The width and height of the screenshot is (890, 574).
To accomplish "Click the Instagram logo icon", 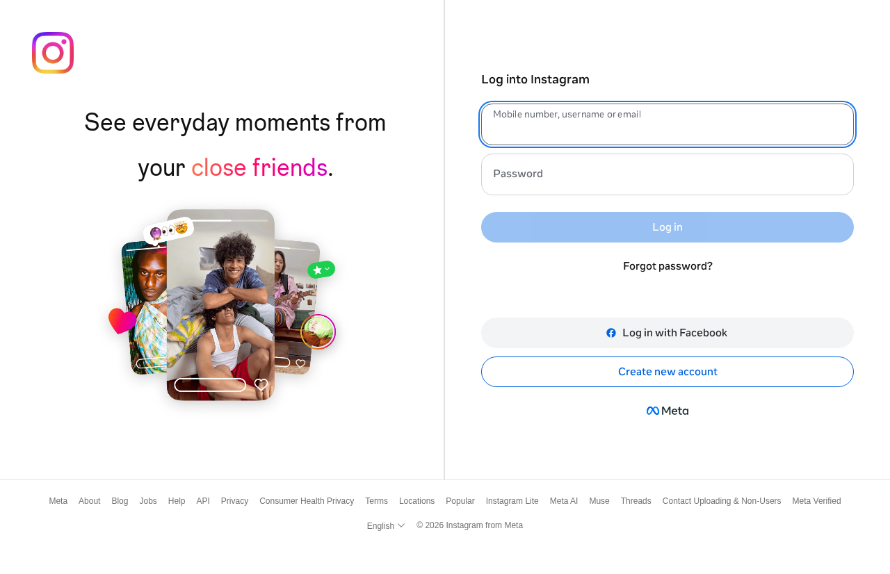I will (53, 53).
